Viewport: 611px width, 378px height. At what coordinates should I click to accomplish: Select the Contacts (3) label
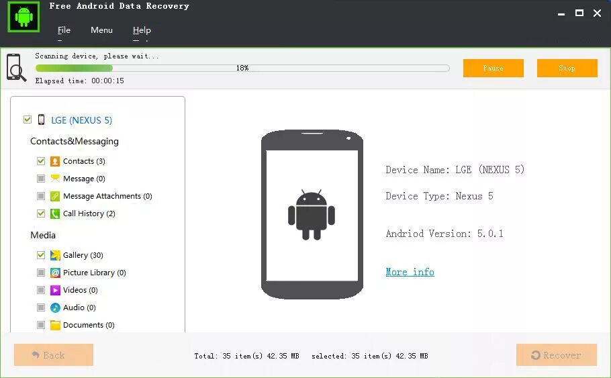(x=84, y=161)
